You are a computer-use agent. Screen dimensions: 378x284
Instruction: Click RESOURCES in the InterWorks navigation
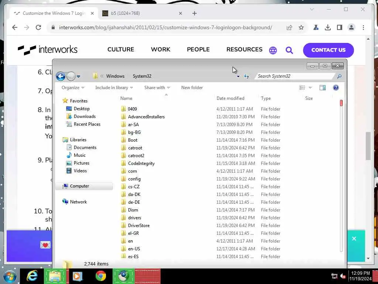[x=244, y=50]
